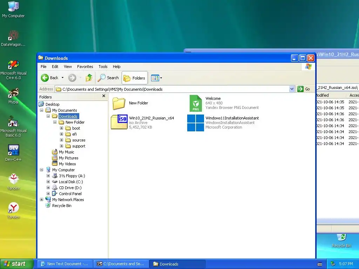Go back with the green Back arrow
Image resolution: width=359 pixels, height=269 pixels.
pyautogui.click(x=50, y=78)
